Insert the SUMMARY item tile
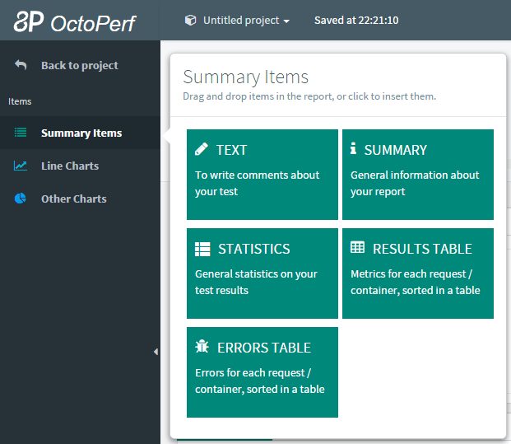Viewport: 511px width, 444px height. coord(418,175)
